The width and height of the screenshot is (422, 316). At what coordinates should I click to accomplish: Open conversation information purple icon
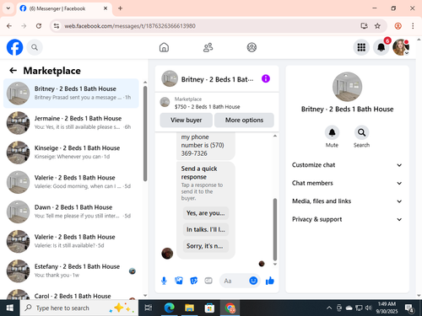point(266,78)
